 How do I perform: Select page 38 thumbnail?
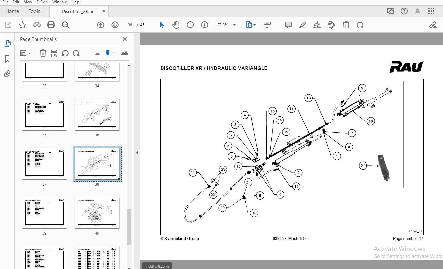(97, 164)
